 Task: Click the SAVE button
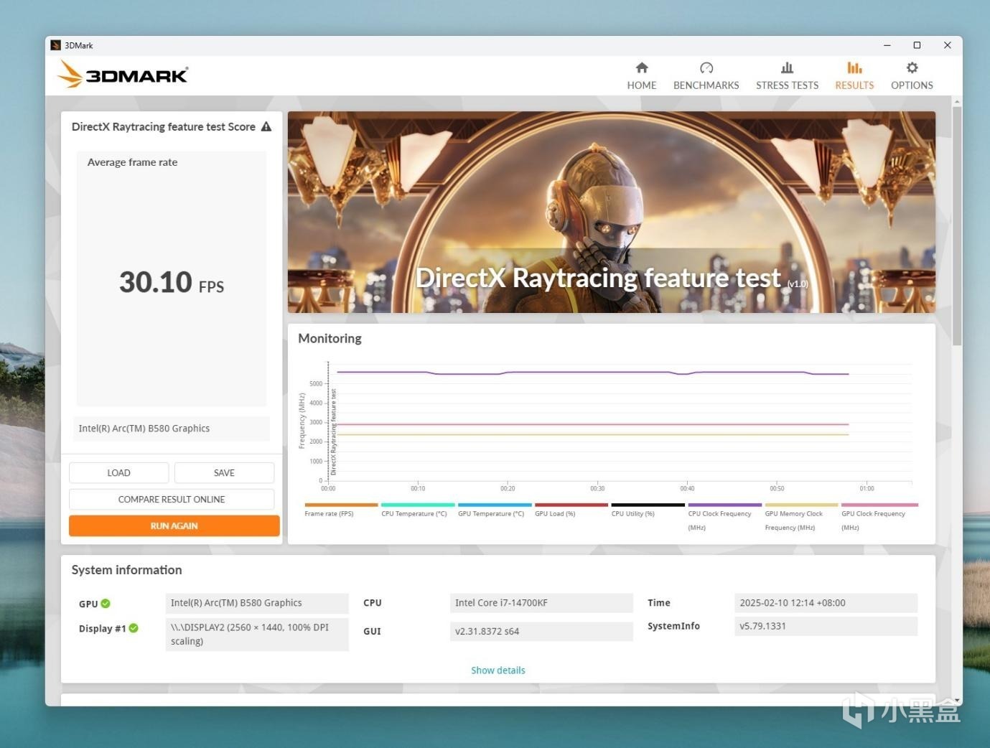(x=224, y=472)
